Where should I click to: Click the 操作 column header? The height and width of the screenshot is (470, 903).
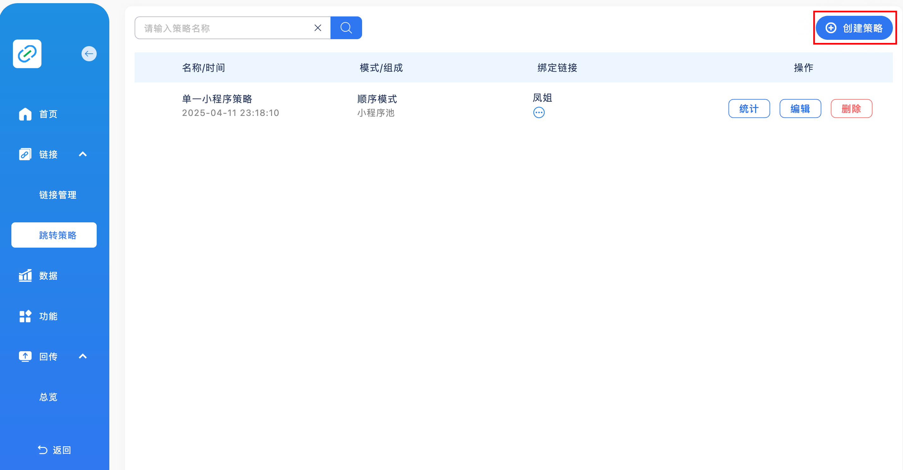tap(803, 68)
